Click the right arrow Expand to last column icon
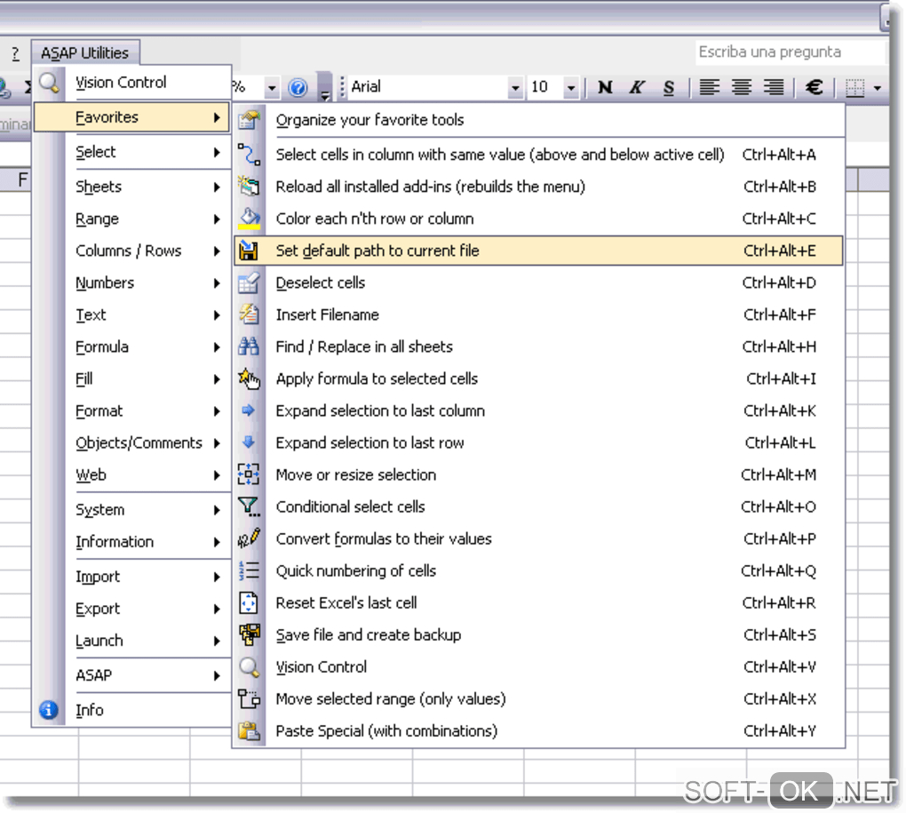 pyautogui.click(x=249, y=410)
